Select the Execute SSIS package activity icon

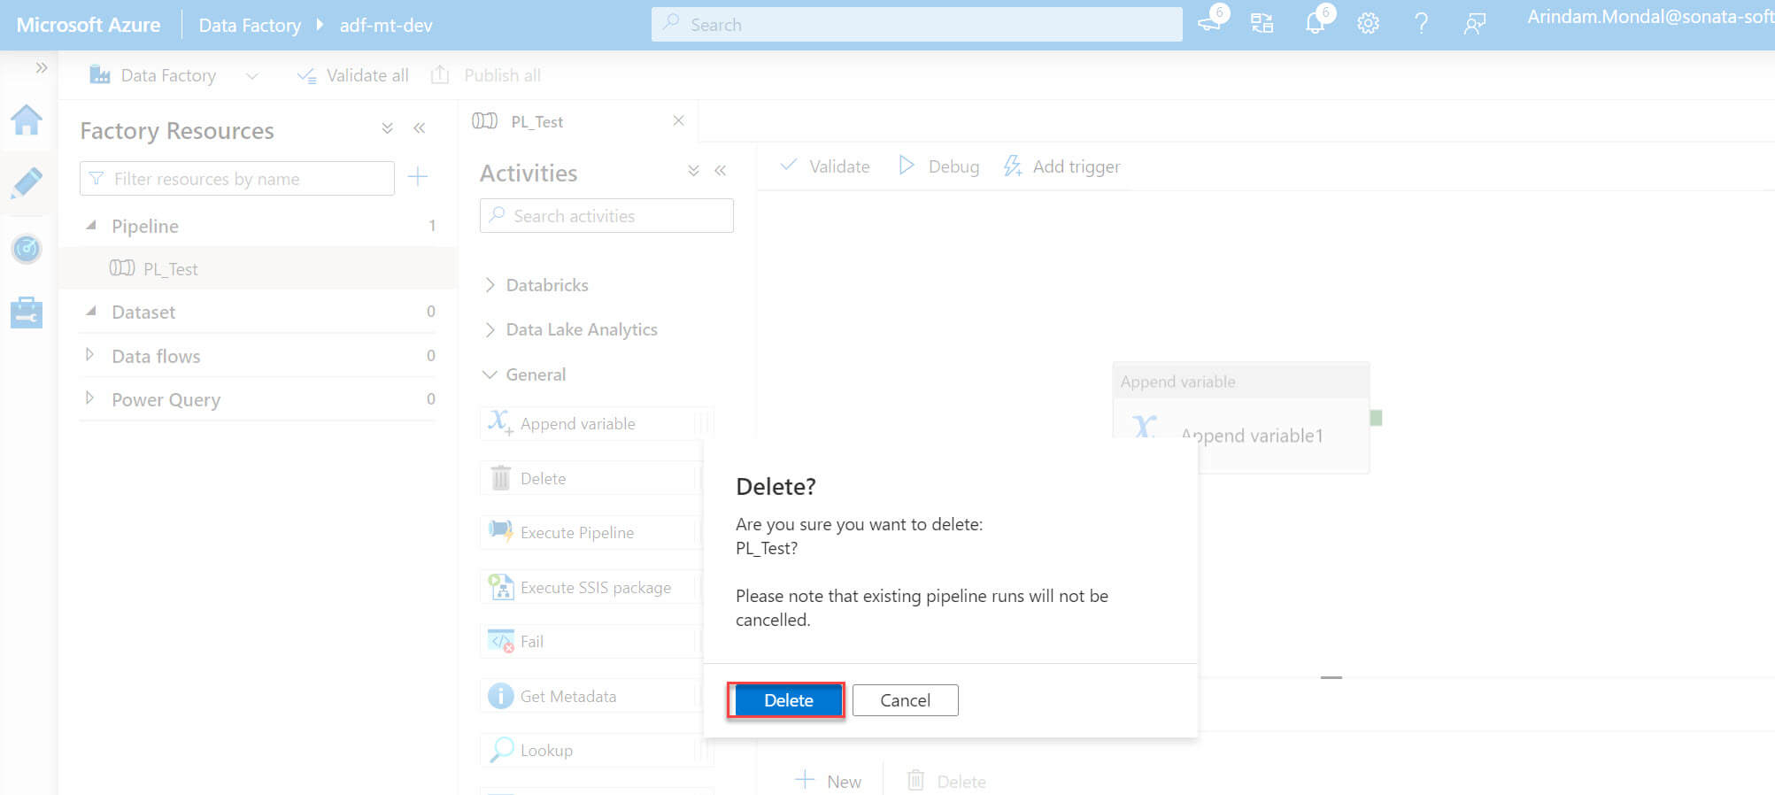coord(501,587)
